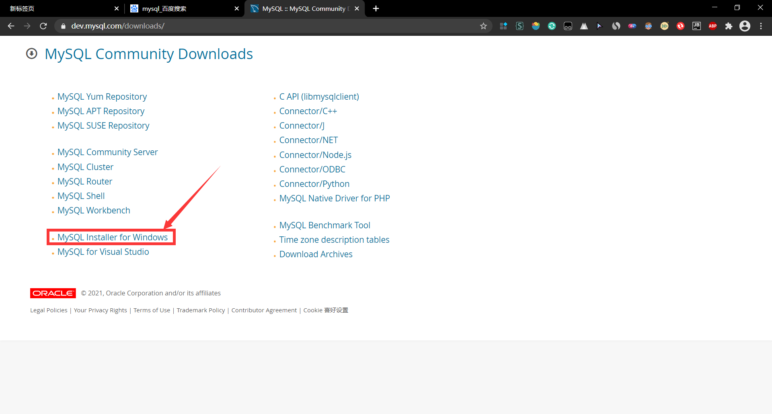
Task: Click the Terms of Use footer link
Action: [x=152, y=310]
